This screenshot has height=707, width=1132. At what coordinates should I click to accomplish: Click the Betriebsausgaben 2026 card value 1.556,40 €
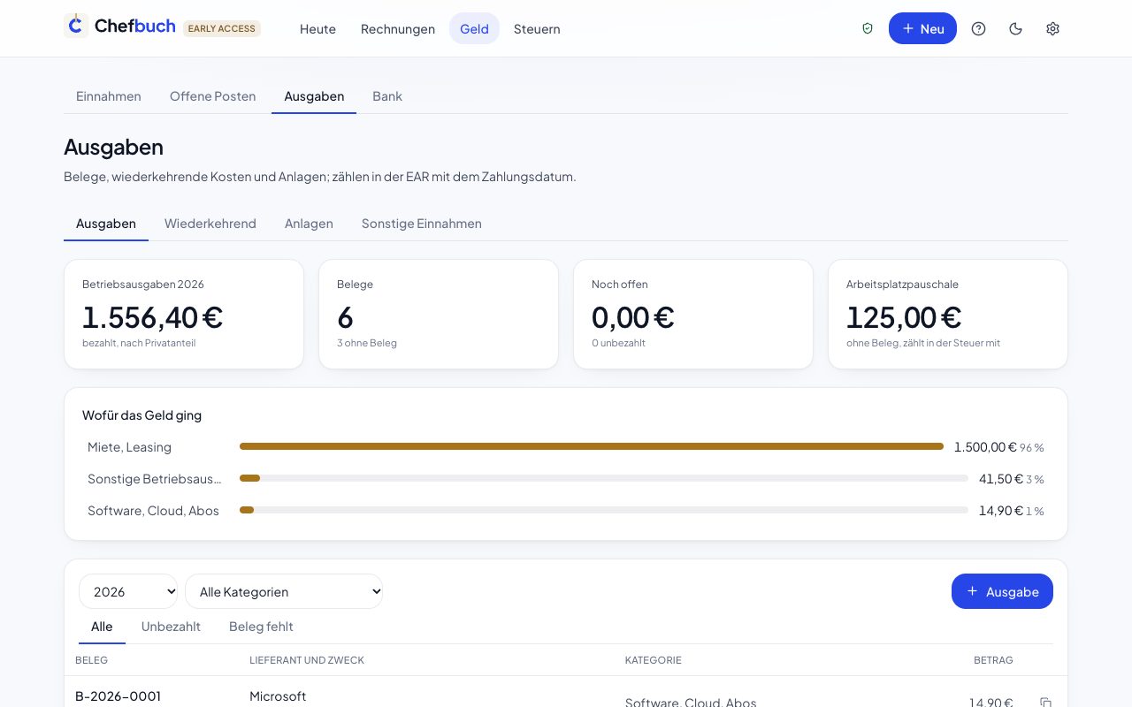pos(152,316)
